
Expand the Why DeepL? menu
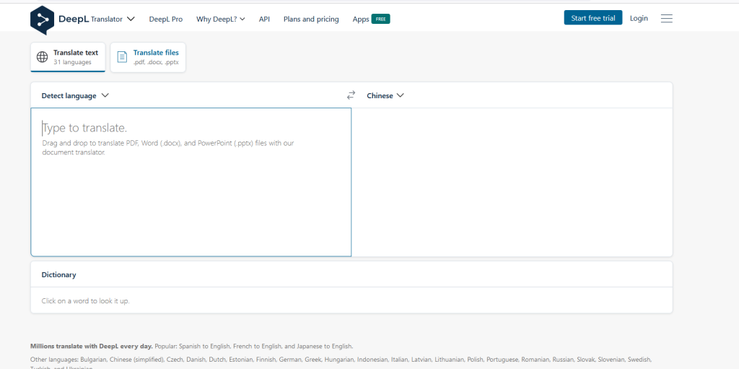tap(220, 19)
